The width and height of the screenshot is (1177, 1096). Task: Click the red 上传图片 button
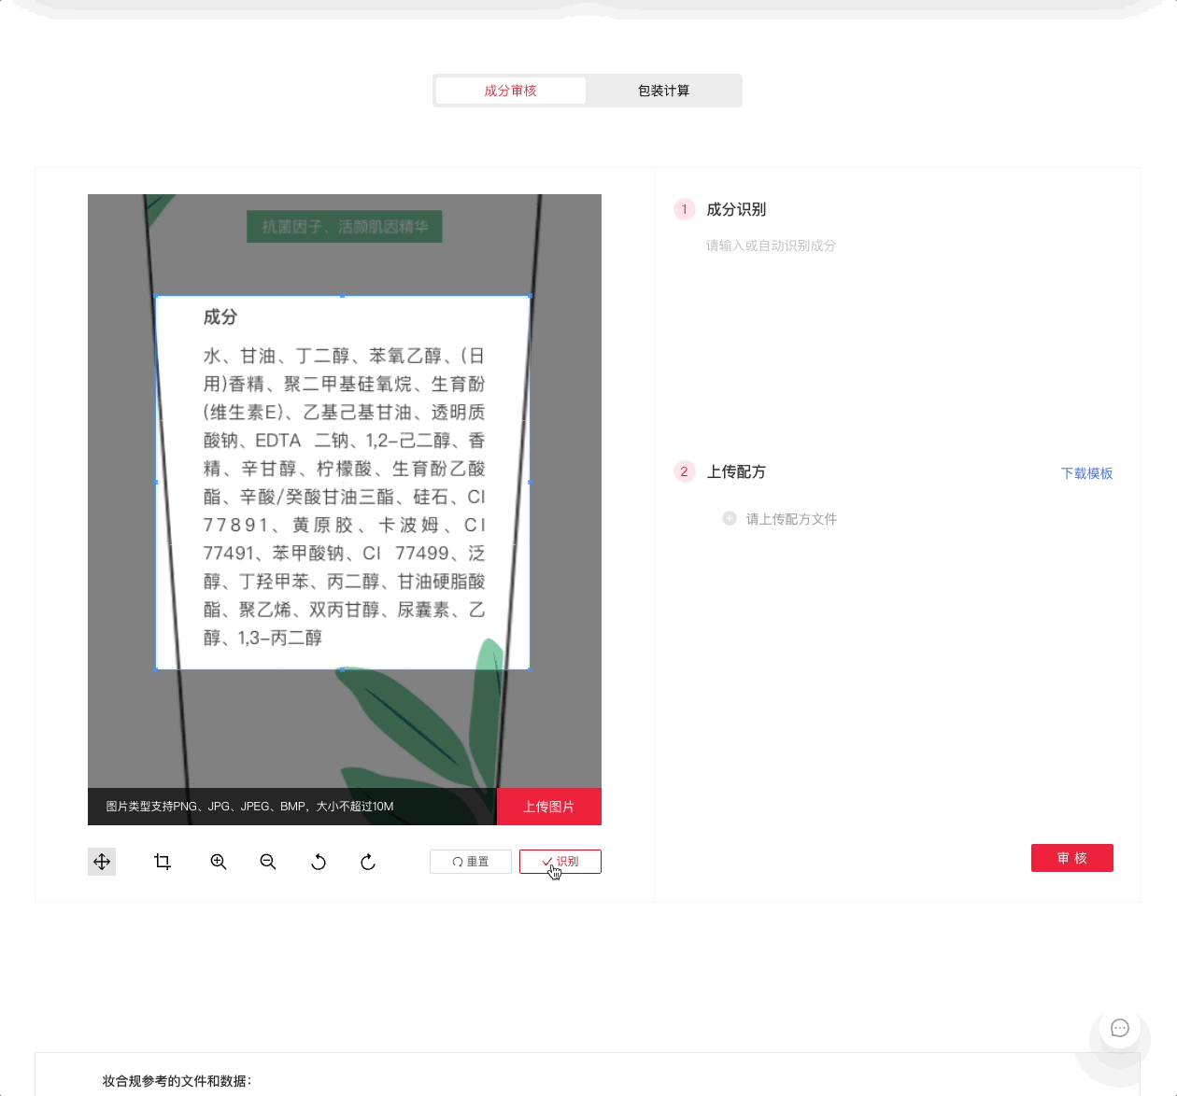(x=548, y=807)
